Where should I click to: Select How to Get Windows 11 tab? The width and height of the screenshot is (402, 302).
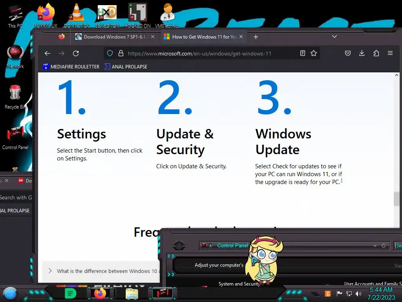(x=204, y=37)
